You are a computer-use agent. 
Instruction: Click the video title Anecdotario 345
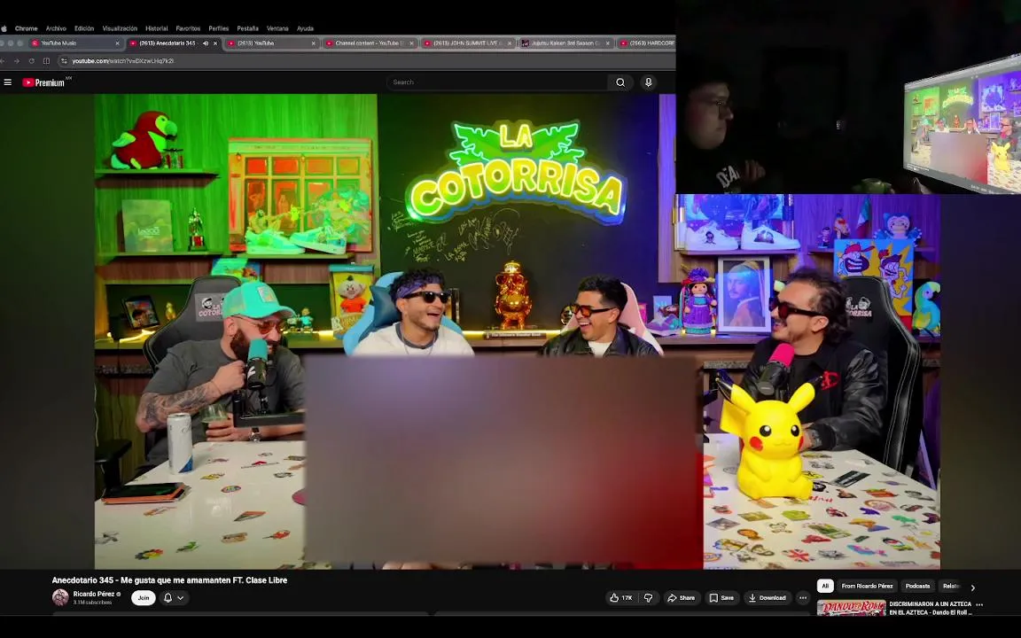[x=169, y=580]
